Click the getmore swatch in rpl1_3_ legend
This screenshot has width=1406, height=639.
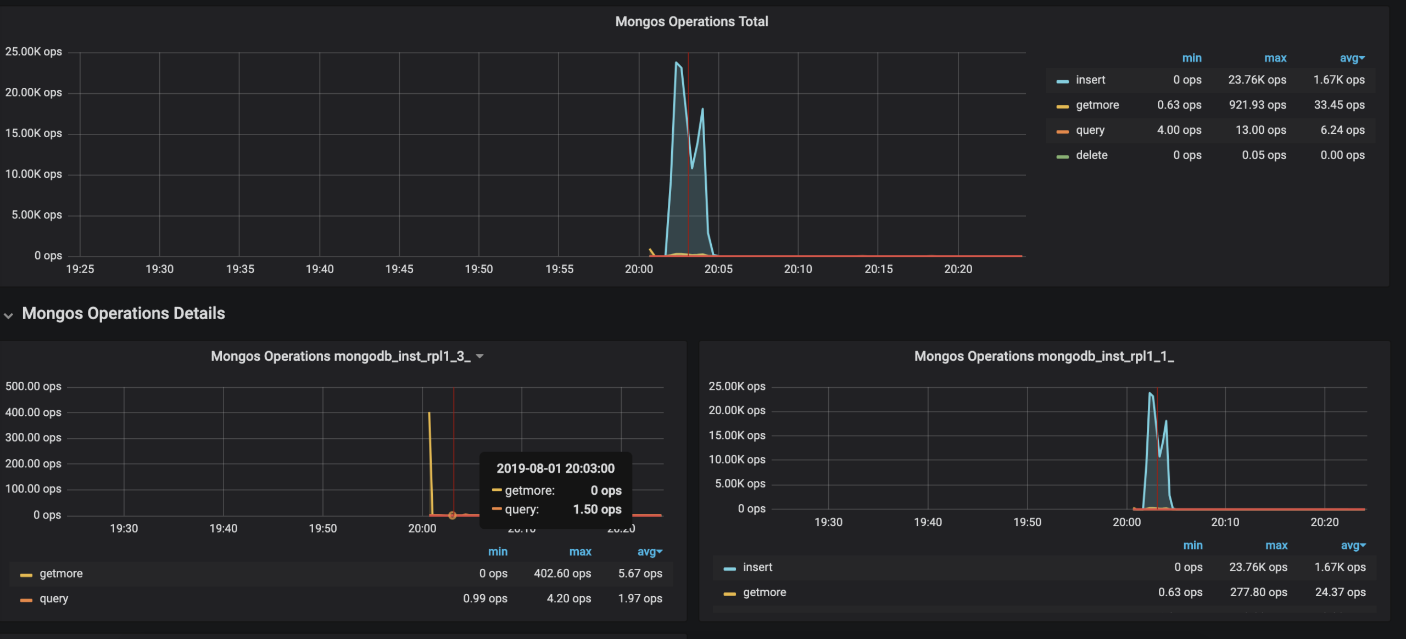(26, 575)
